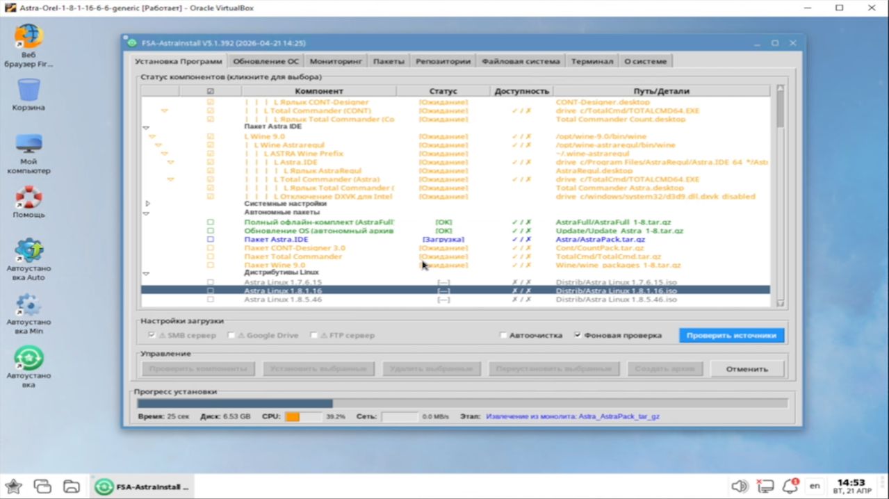
Task: Select the Astra Linux 1.8.5.46 row
Action: coord(455,300)
